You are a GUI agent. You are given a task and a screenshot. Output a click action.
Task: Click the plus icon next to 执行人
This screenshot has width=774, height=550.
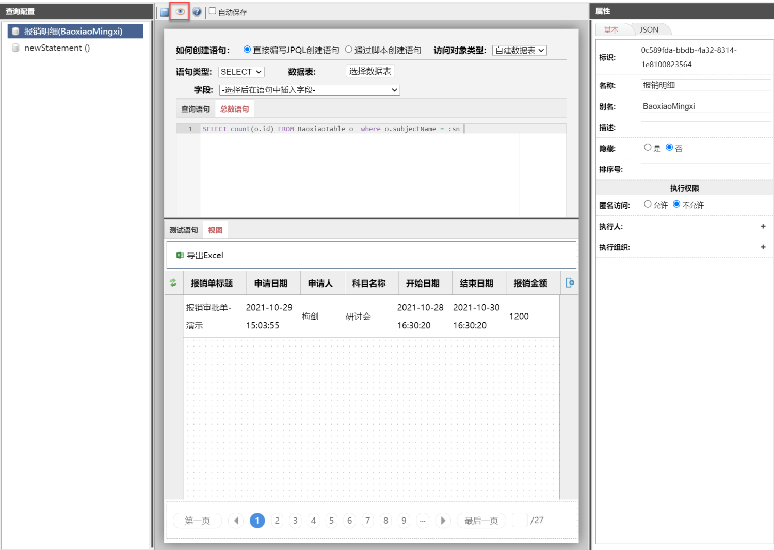[x=763, y=226]
